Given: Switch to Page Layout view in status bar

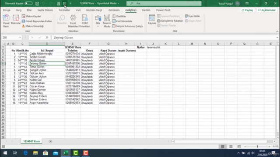Looking at the screenshot, I should pyautogui.click(x=231, y=147).
